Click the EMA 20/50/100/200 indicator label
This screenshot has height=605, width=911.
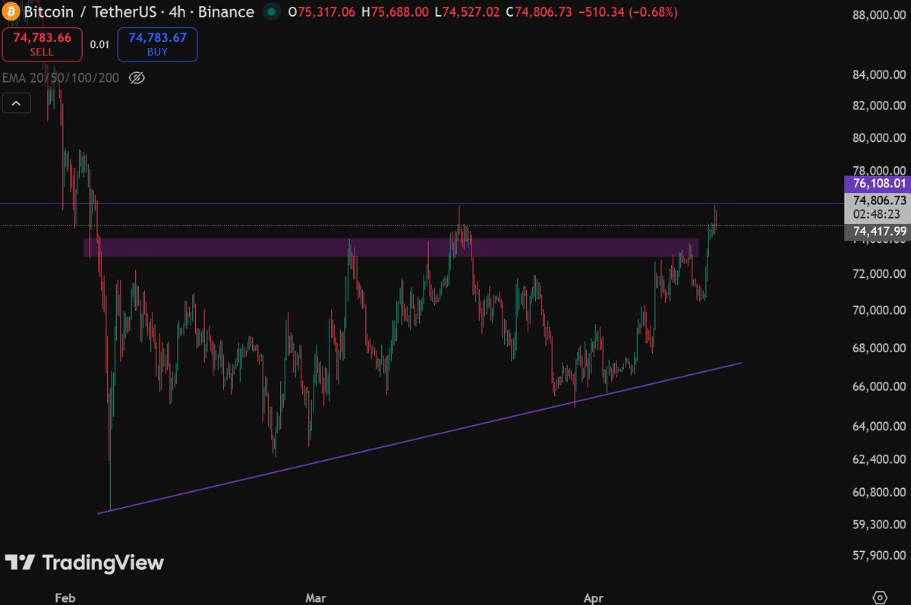pos(60,77)
